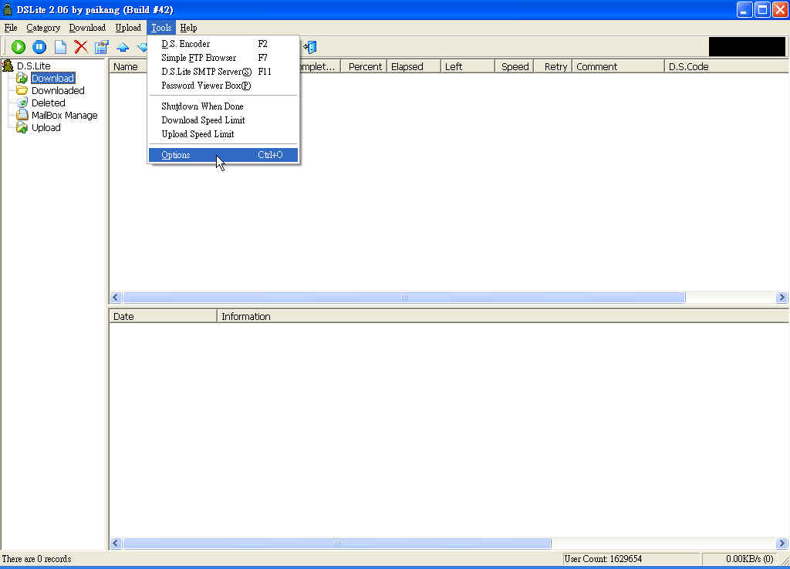Viewport: 790px width, 569px height.
Task: Open the Category menu
Action: tap(43, 28)
